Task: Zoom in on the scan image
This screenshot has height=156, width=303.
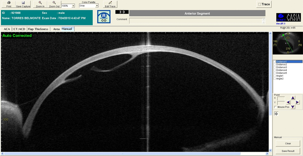Action: tap(40, 3)
